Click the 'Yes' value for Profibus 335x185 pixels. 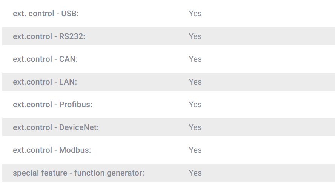click(195, 105)
